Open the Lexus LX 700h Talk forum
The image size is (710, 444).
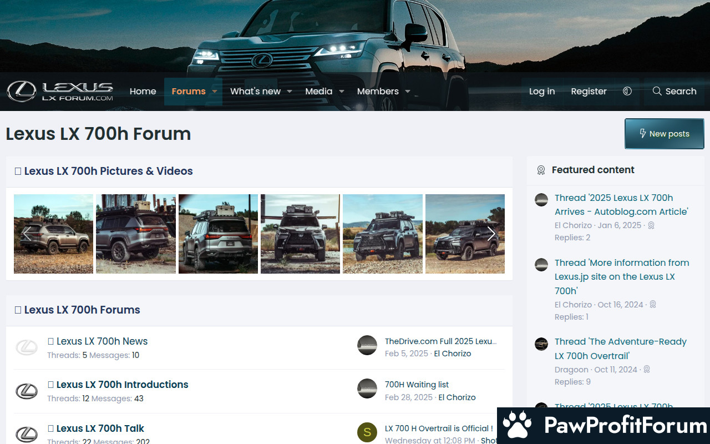click(100, 428)
